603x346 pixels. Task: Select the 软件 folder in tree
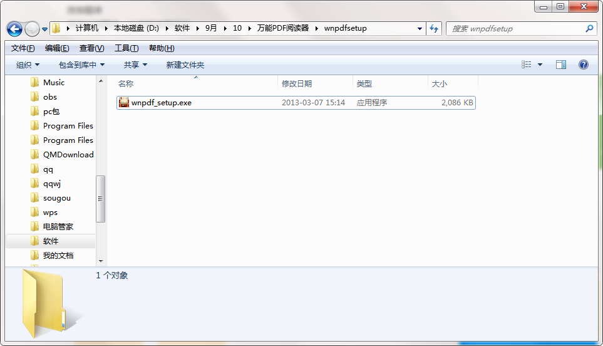tap(51, 241)
